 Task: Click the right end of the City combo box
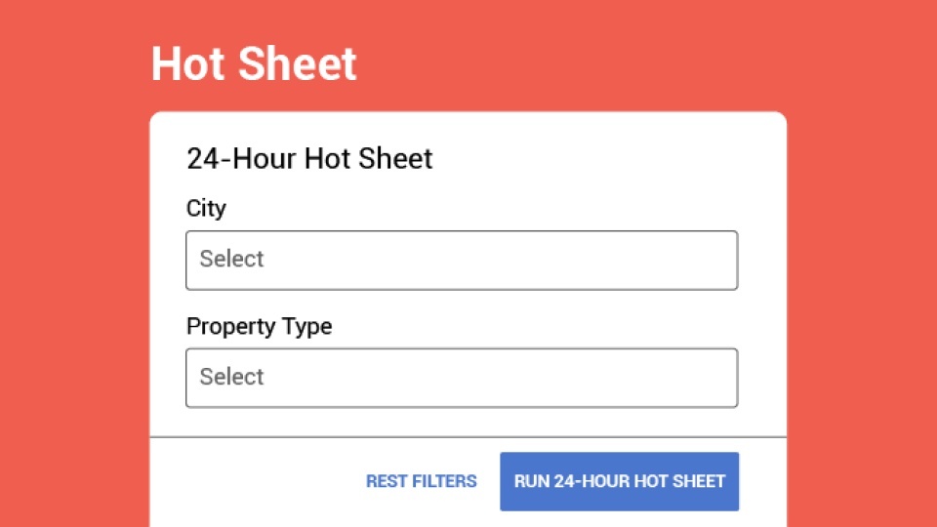717,260
